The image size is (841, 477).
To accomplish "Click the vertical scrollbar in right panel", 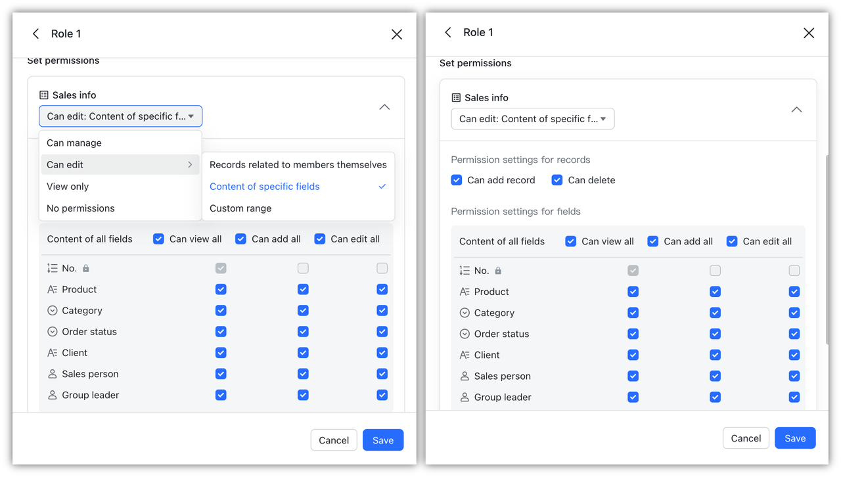I will point(827,250).
